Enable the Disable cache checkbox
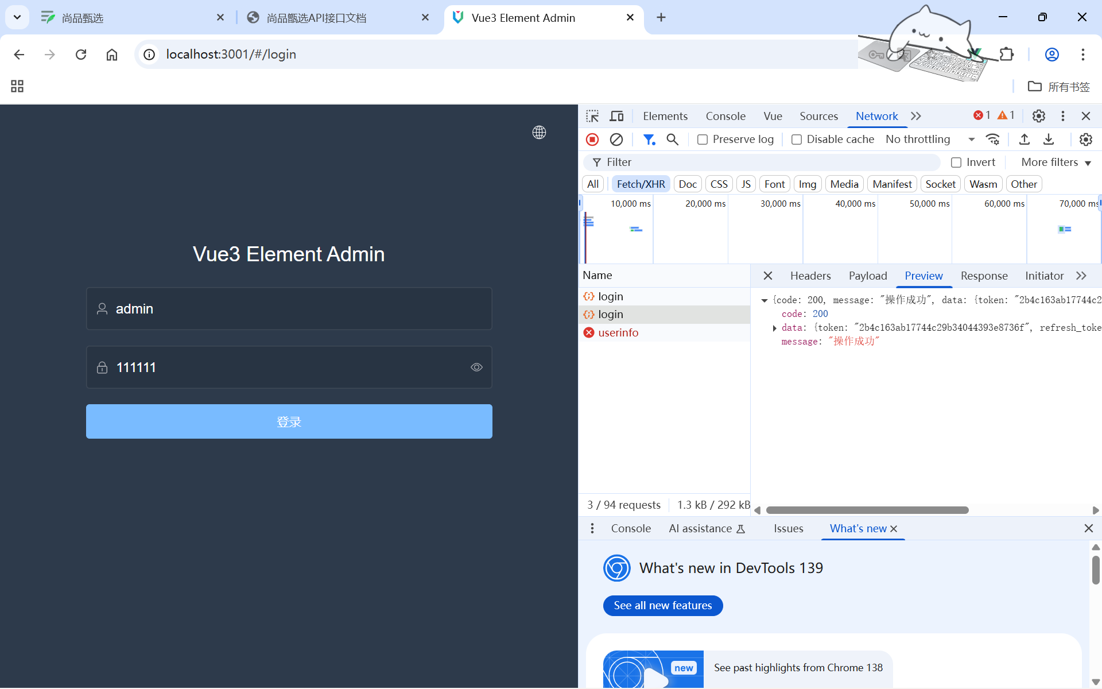The width and height of the screenshot is (1102, 689). tap(797, 140)
